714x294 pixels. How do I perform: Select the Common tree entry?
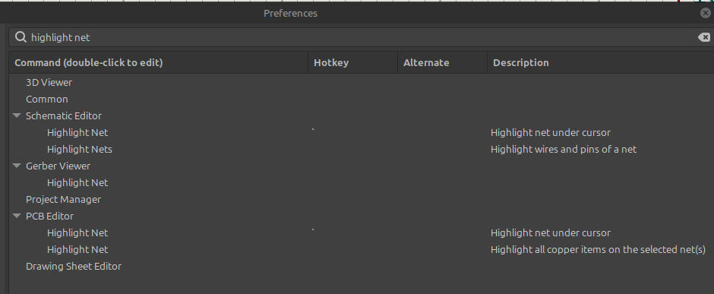pyautogui.click(x=362, y=100)
